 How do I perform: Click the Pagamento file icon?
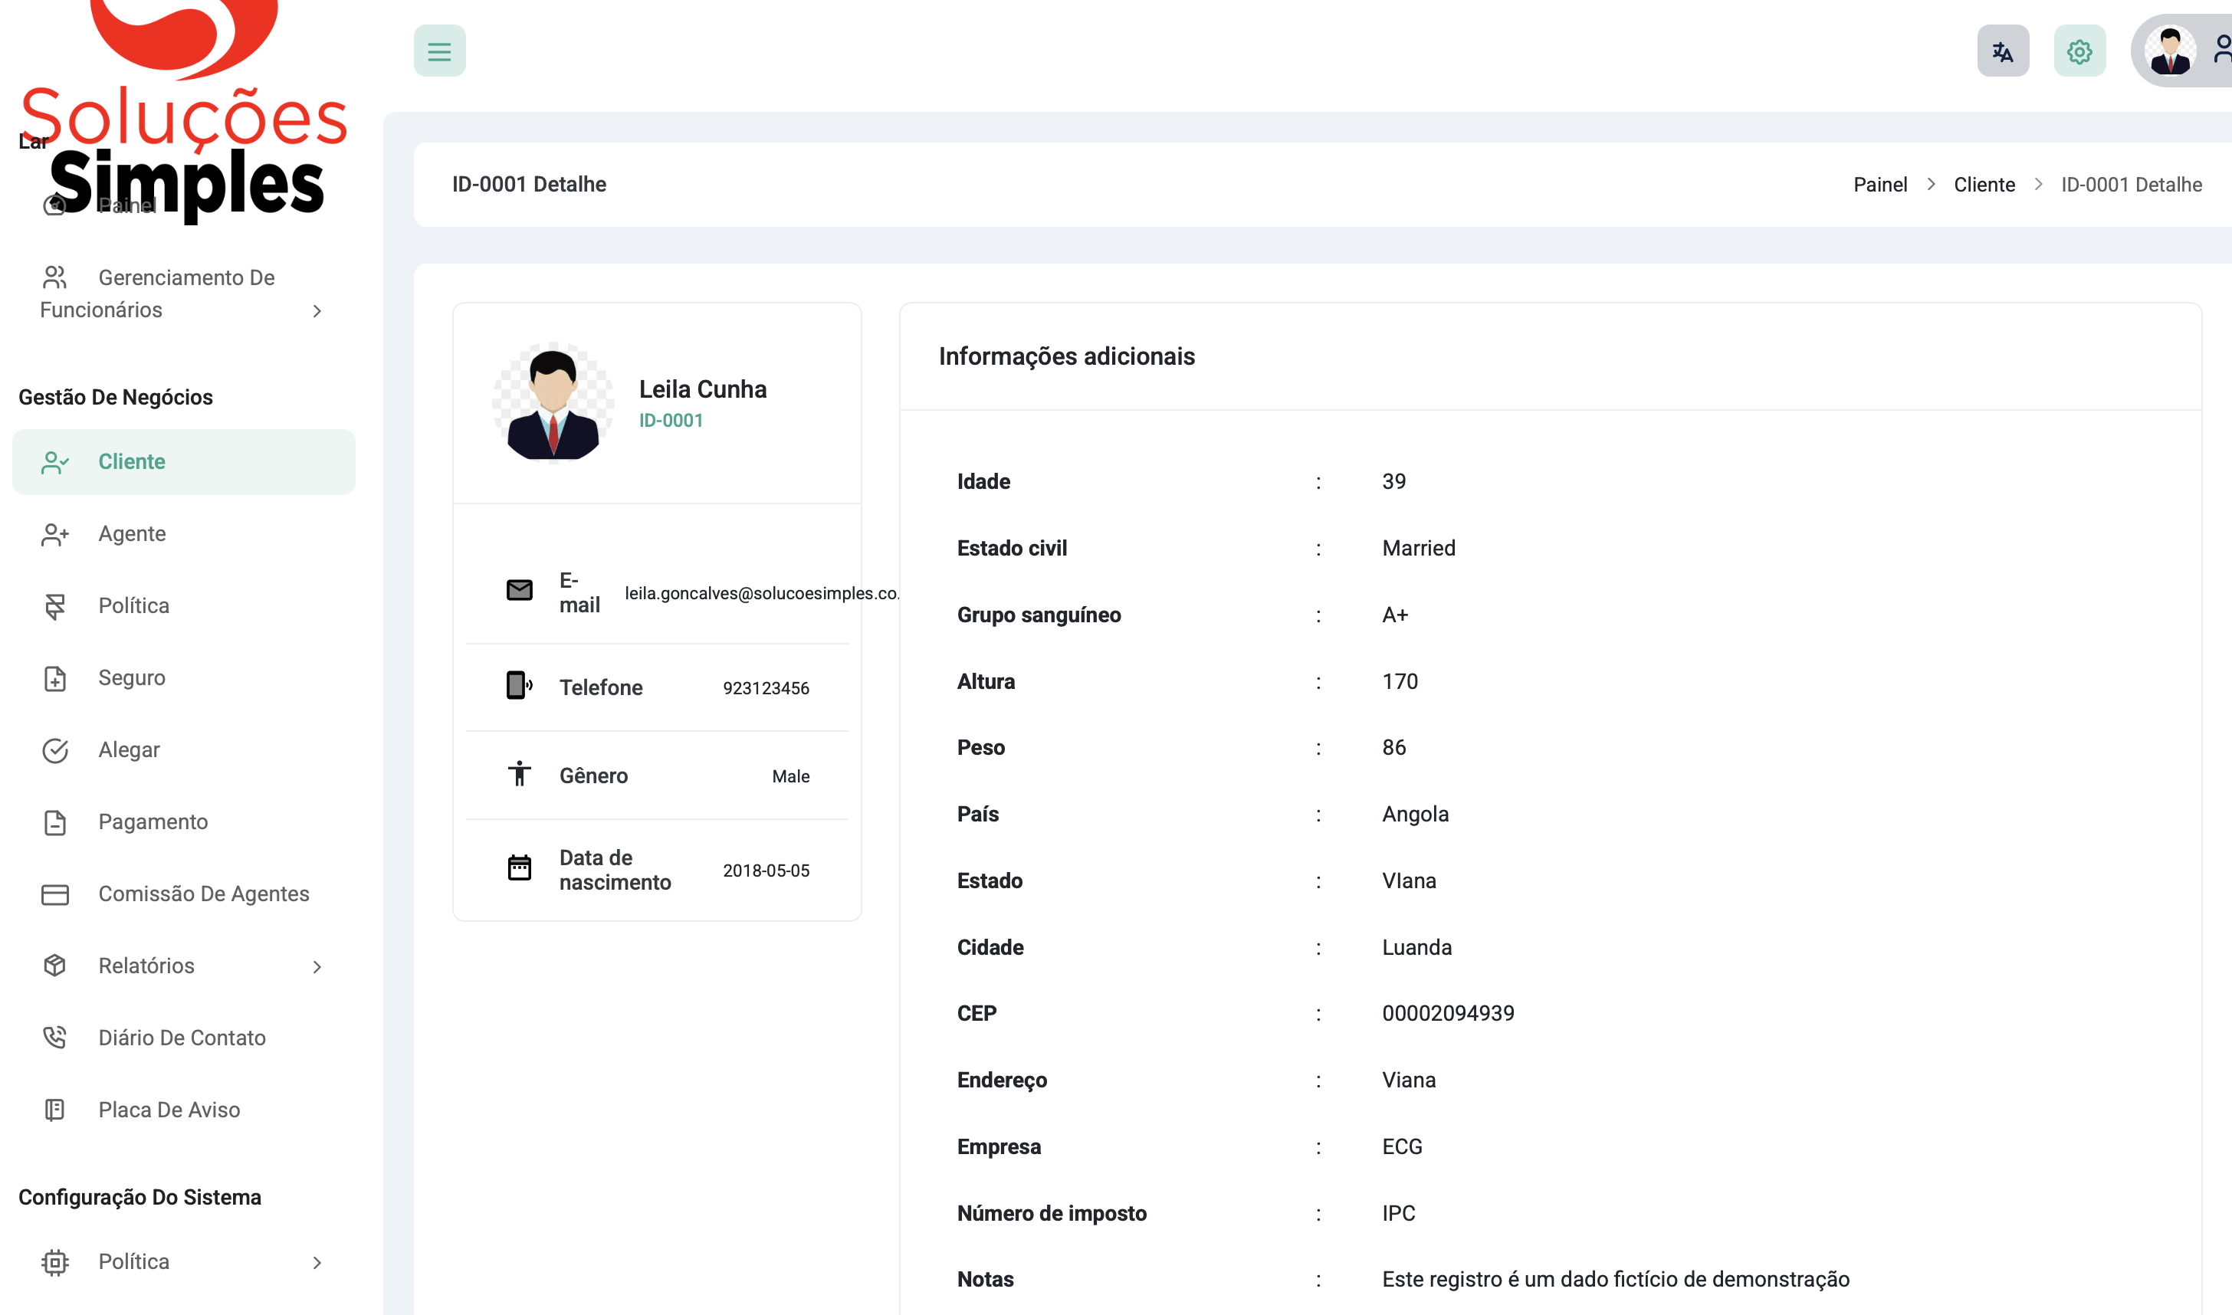[55, 821]
